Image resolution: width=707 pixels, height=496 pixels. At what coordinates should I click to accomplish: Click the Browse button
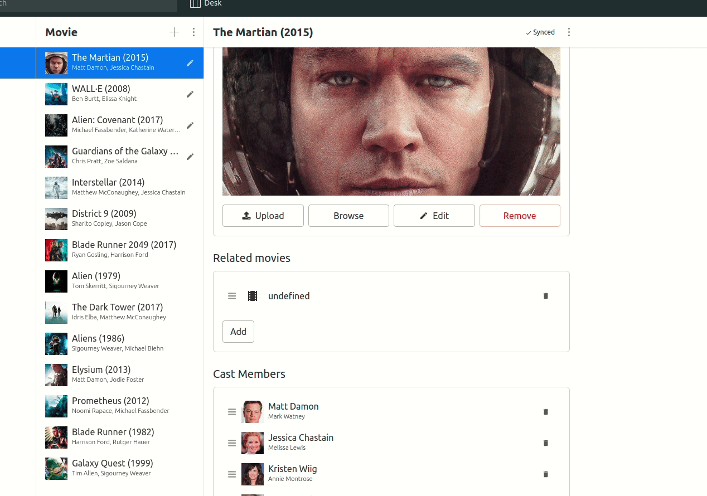pyautogui.click(x=348, y=216)
